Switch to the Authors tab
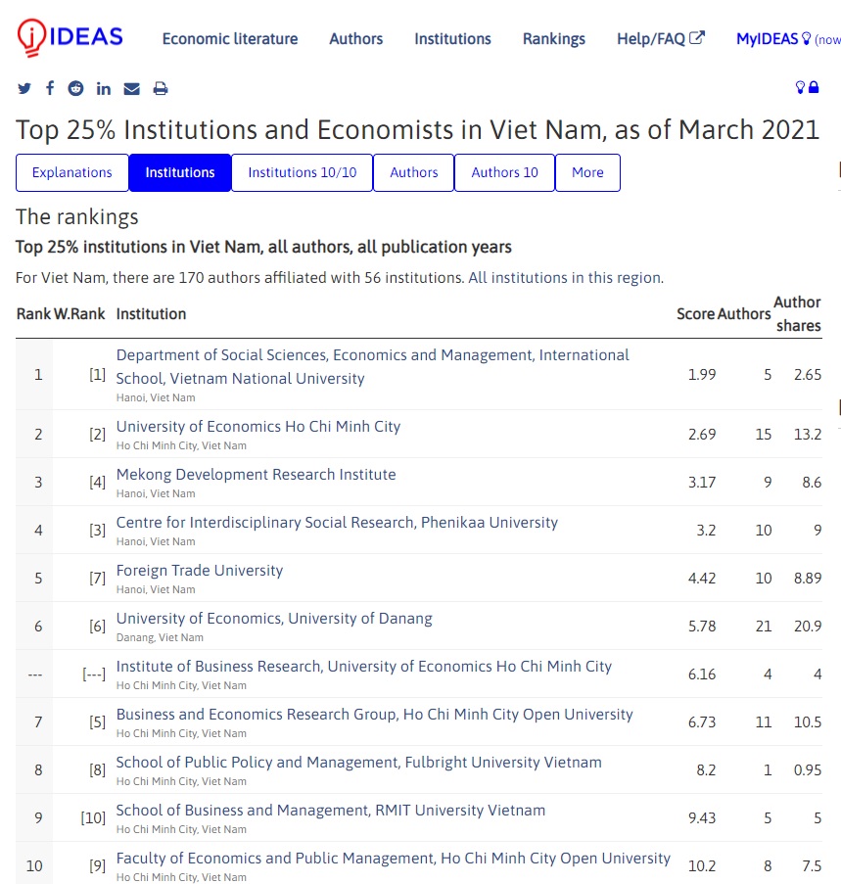This screenshot has height=884, width=841. (x=414, y=172)
